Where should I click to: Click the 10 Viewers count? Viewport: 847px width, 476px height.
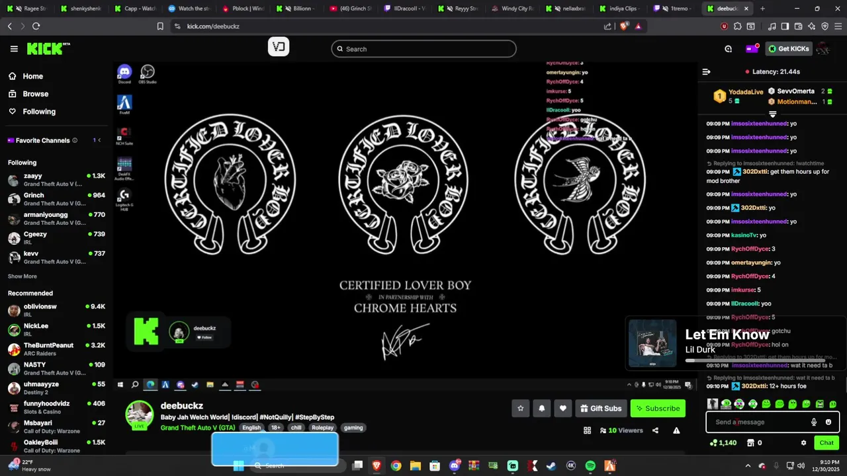pos(621,430)
